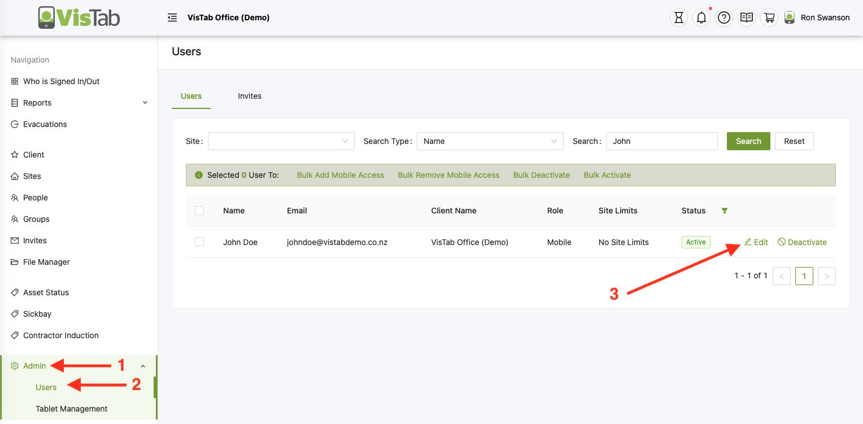The image size is (863, 424).
Task: Open the notifications bell
Action: (701, 18)
